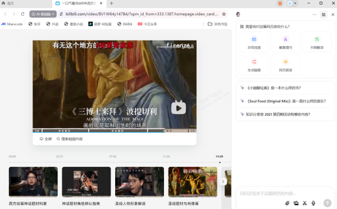337x209 pixels.
Task: Enter fullscreen via 全屏 button
Action: (46, 139)
